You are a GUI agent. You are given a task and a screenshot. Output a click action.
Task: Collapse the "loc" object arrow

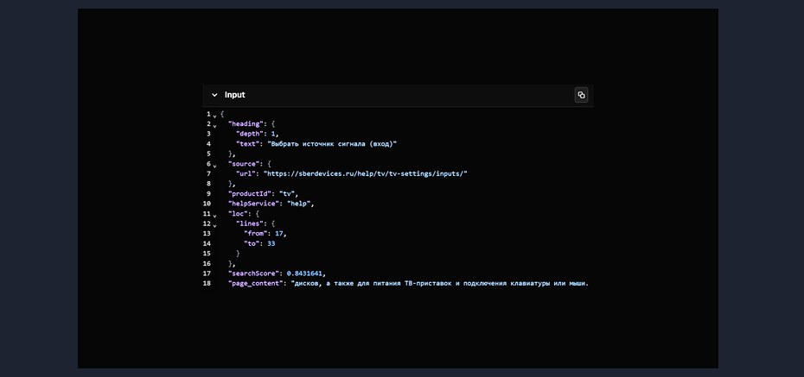(215, 216)
